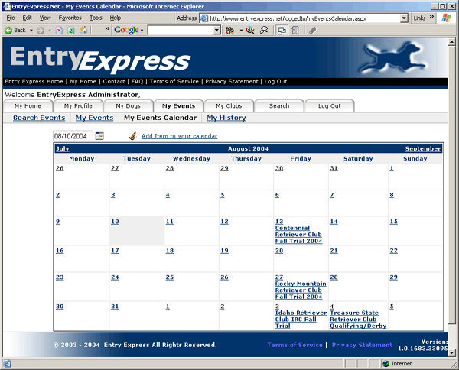Switch to the My Clubs tab
459x370 pixels.
[229, 106]
